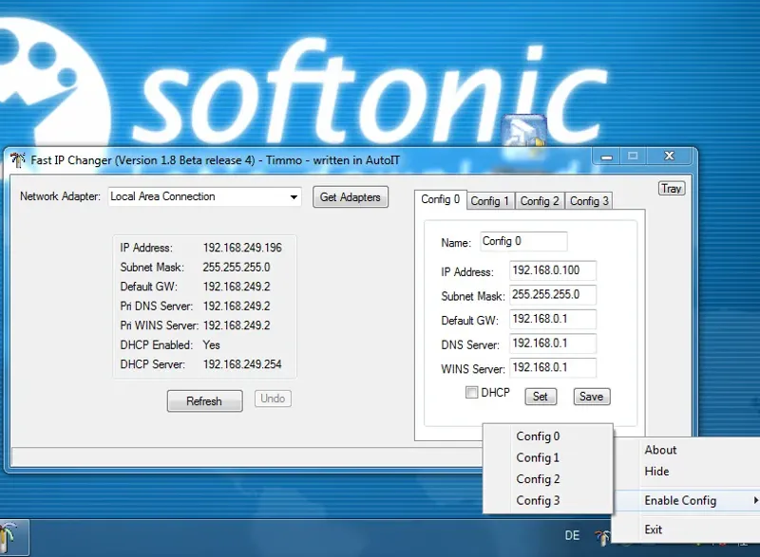Choose Config 1 in the tray submenu

tap(548, 457)
